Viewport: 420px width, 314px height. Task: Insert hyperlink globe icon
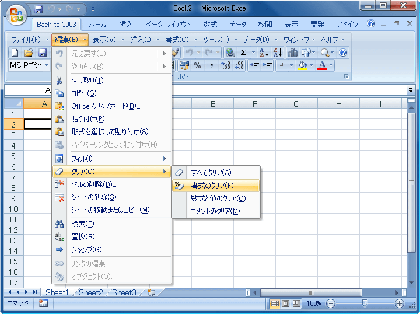[230, 53]
